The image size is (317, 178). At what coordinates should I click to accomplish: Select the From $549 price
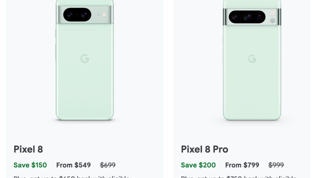pyautogui.click(x=73, y=165)
